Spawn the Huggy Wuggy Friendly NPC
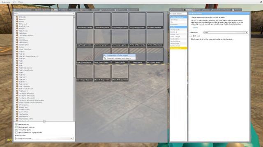Image resolution: width=263 pixels, height=147 pixels. coord(120,21)
